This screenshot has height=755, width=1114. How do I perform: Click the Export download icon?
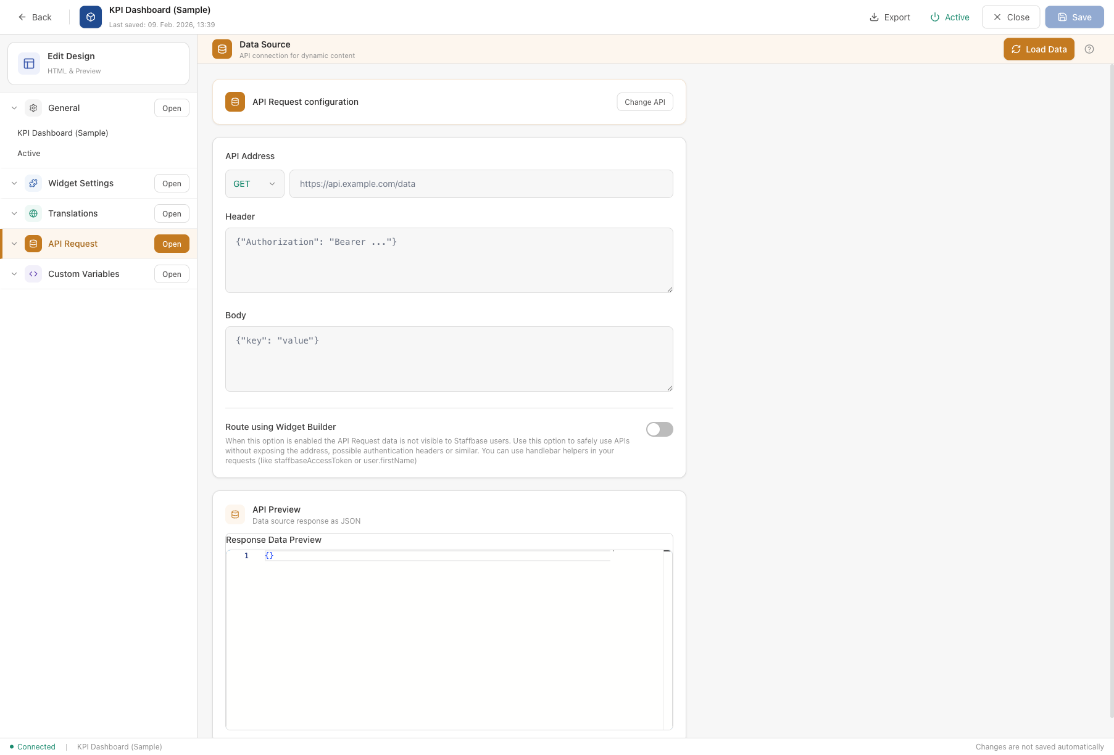(x=873, y=17)
